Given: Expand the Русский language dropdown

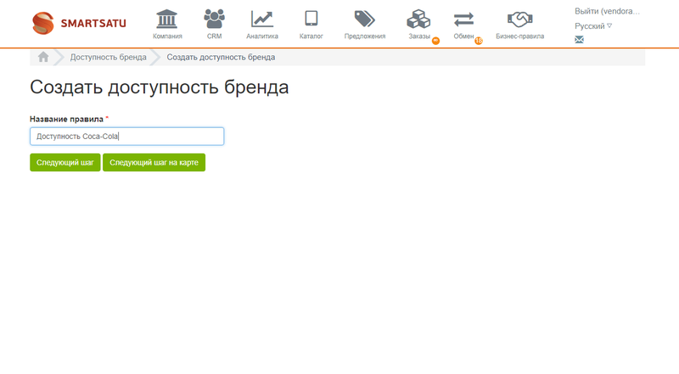Looking at the screenshot, I should pyautogui.click(x=593, y=26).
